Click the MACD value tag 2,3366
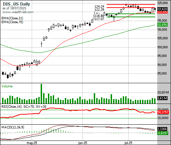The width and height of the screenshot is (171, 145). coord(162,129)
